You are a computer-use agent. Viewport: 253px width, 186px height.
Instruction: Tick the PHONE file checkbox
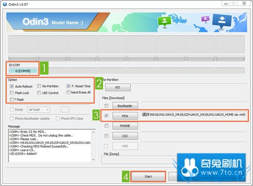coord(106,126)
